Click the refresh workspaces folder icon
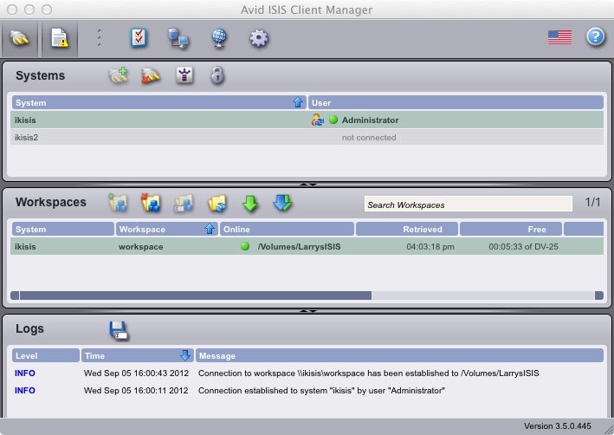Screen dimensions: 614x435 pyautogui.click(x=217, y=203)
